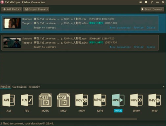
Task: Open help with the question mark icon
Action: coord(152,2)
